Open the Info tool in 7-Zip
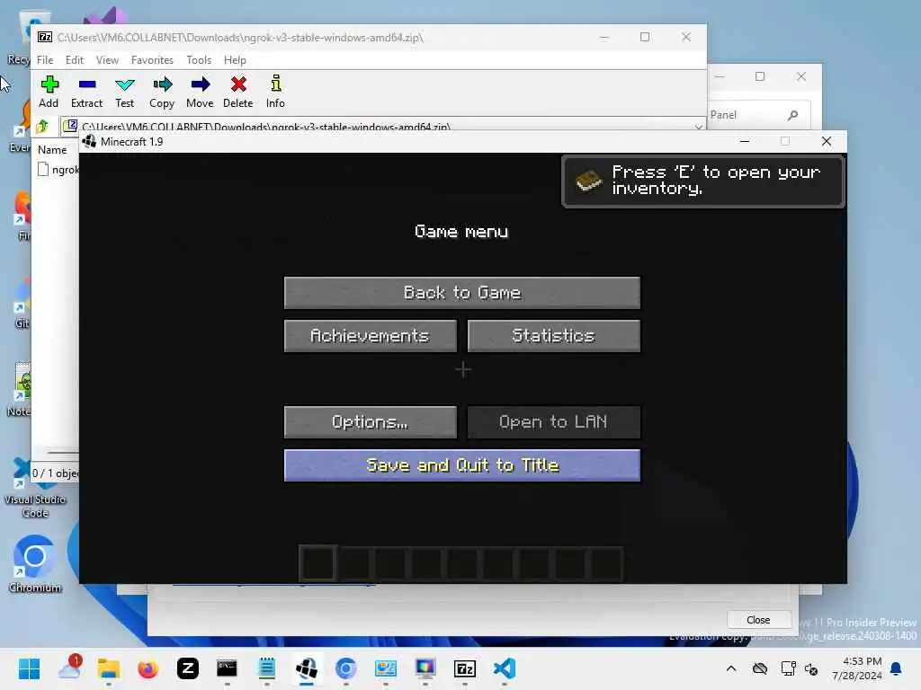 pos(275,92)
